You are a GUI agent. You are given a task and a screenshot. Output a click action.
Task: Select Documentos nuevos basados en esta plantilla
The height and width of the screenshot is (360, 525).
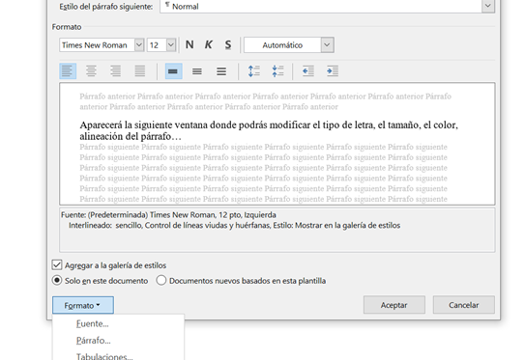click(x=161, y=281)
